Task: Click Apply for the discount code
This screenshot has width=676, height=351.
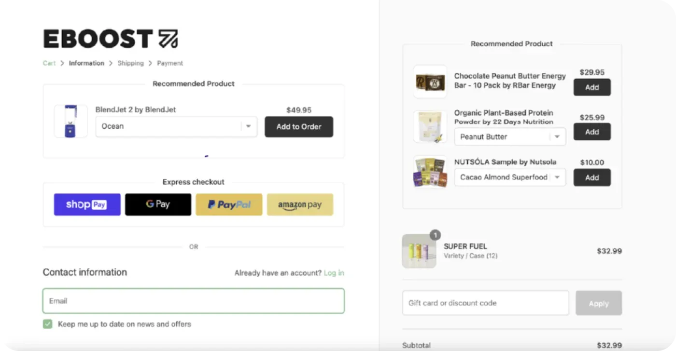Action: click(598, 303)
